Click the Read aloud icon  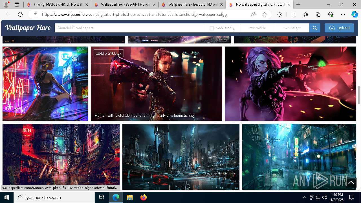pos(253,14)
